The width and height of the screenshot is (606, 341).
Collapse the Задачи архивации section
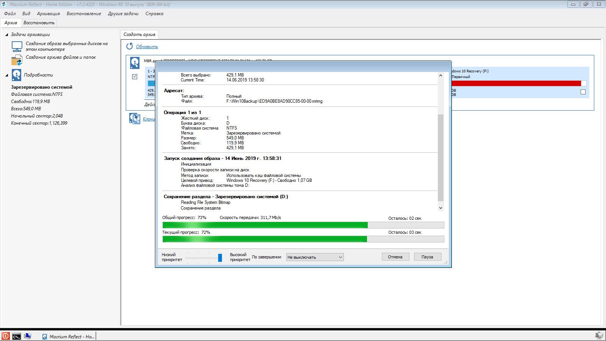click(x=7, y=34)
